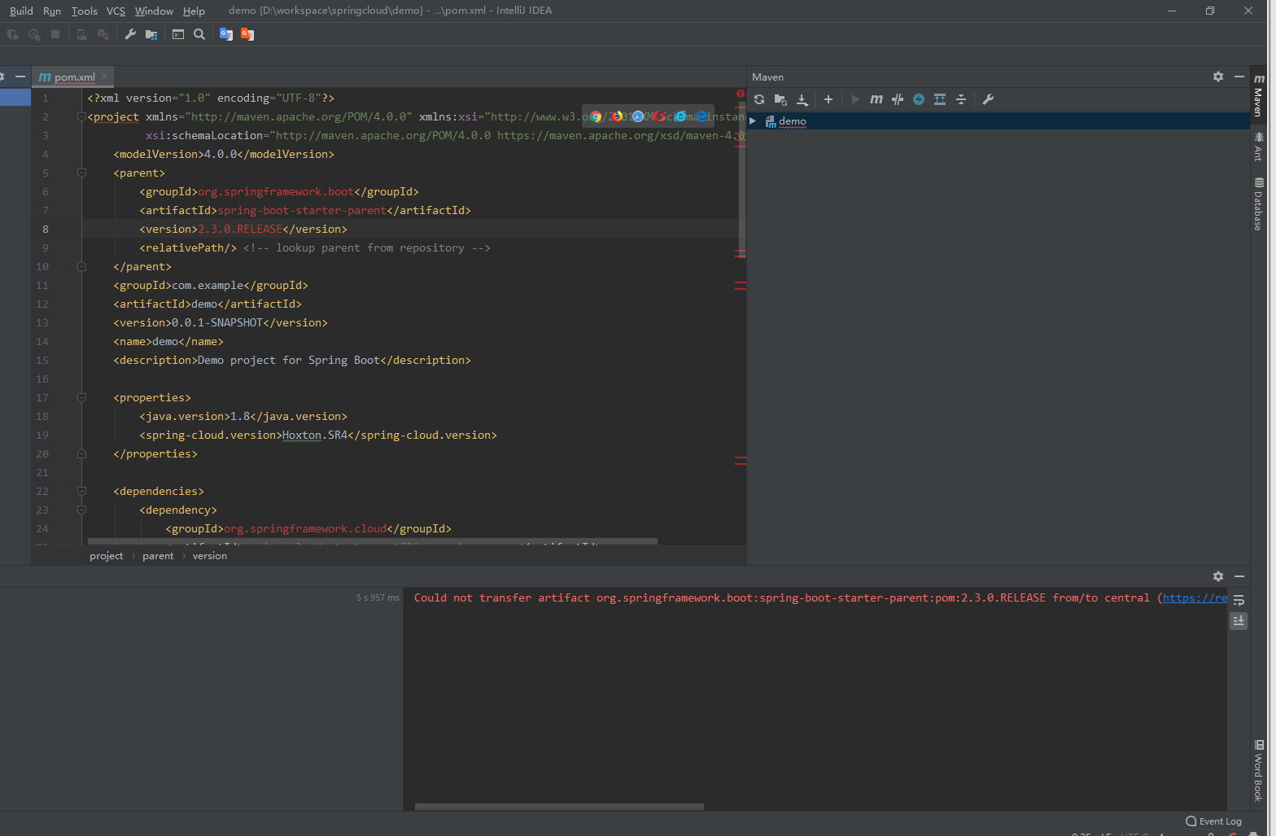Viewport: 1276px width, 836px height.
Task: Open the Ant side tool tab
Action: click(1259, 147)
